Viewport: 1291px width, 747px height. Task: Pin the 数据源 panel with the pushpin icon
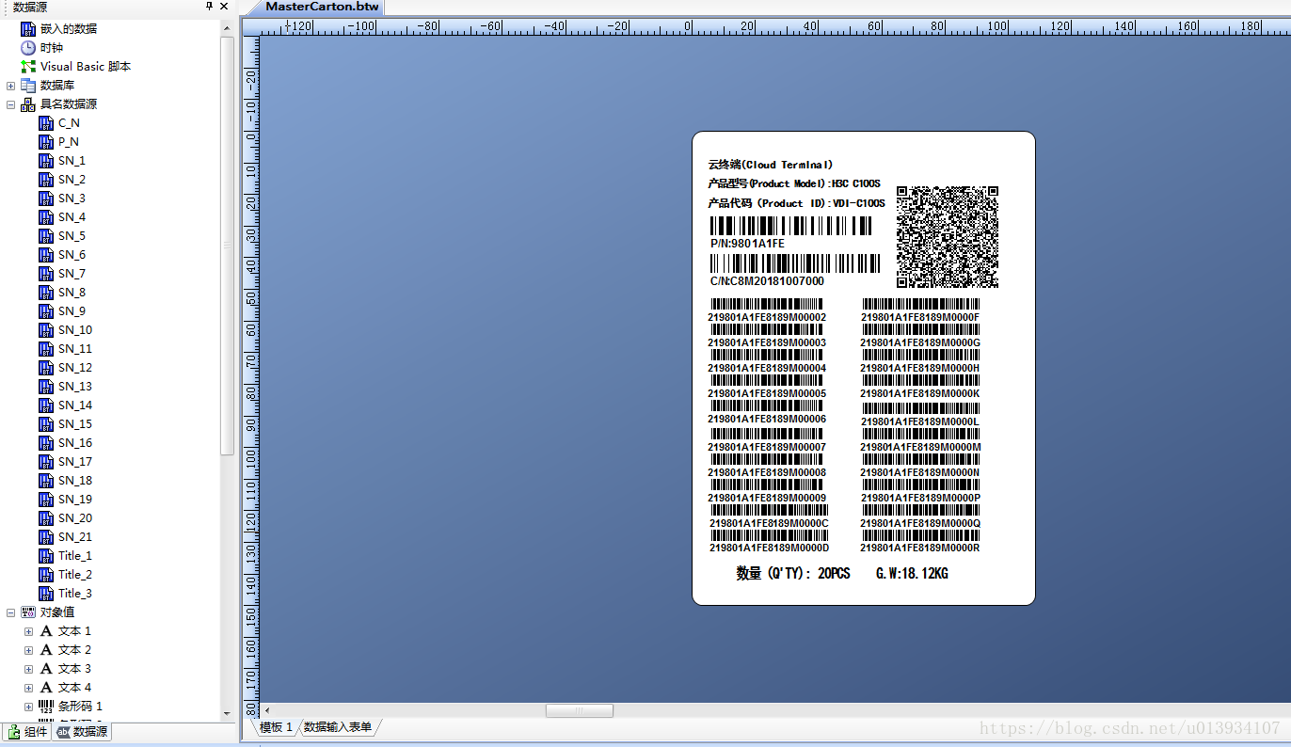[209, 7]
